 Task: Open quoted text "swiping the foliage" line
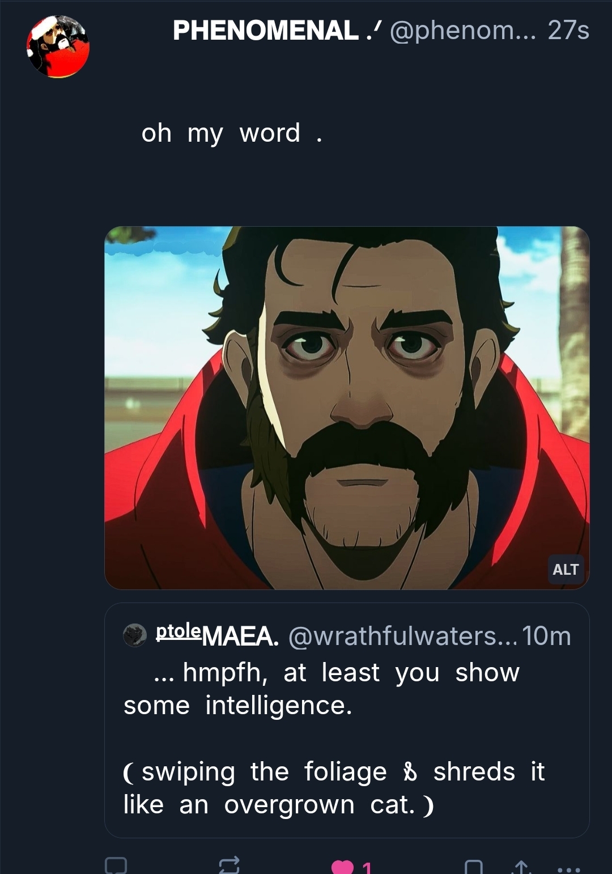pyautogui.click(x=334, y=788)
